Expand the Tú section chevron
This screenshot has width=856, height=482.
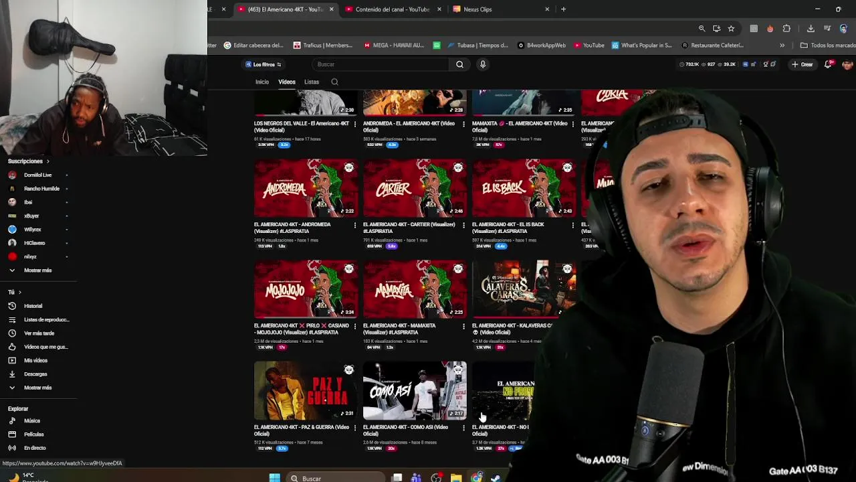coord(19,293)
